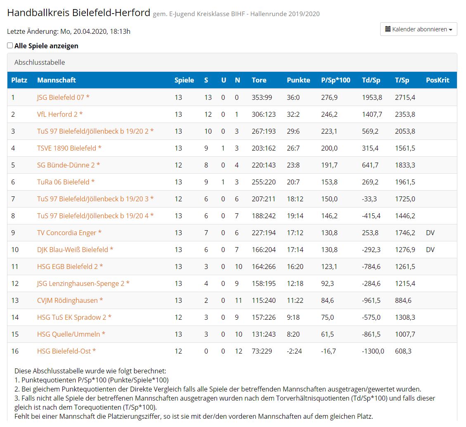Click the P/Sp*100 column header
Viewport: 466px width, 427px height.
[336, 80]
